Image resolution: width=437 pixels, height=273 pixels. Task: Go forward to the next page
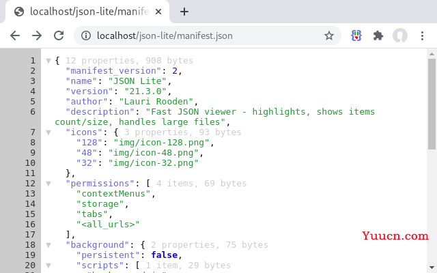(x=36, y=35)
